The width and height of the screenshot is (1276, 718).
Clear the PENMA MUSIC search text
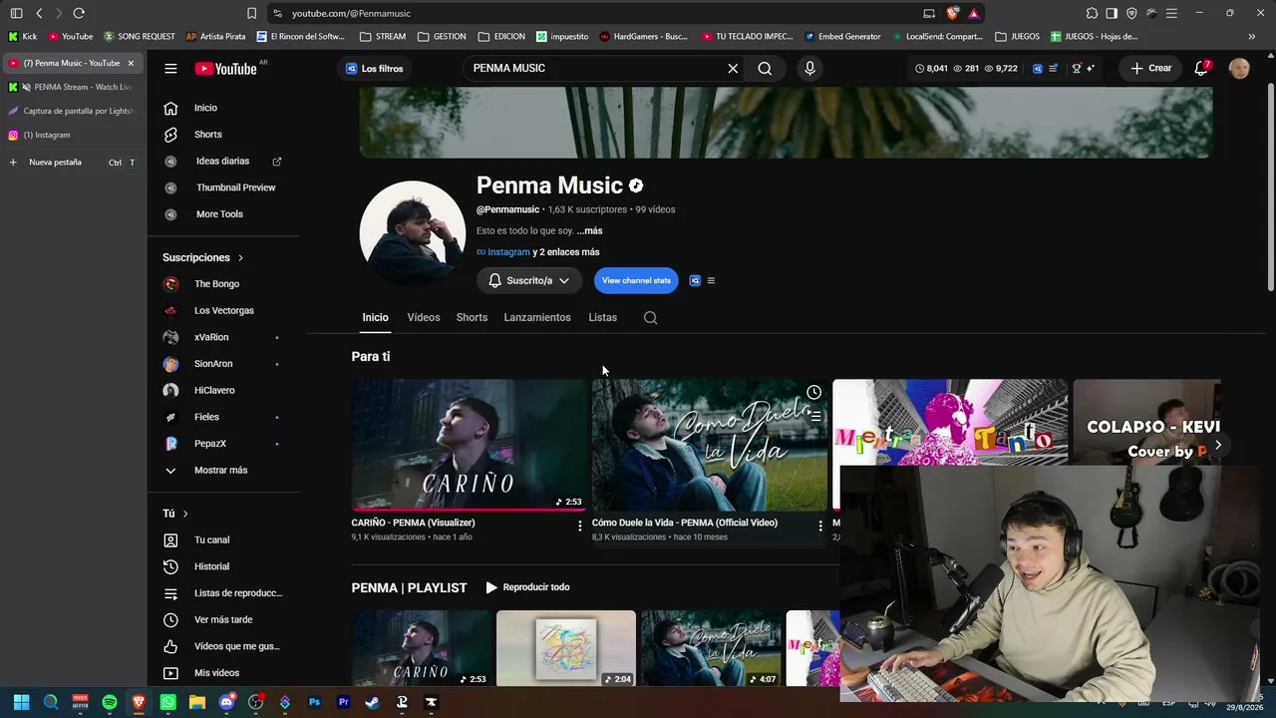(x=733, y=69)
